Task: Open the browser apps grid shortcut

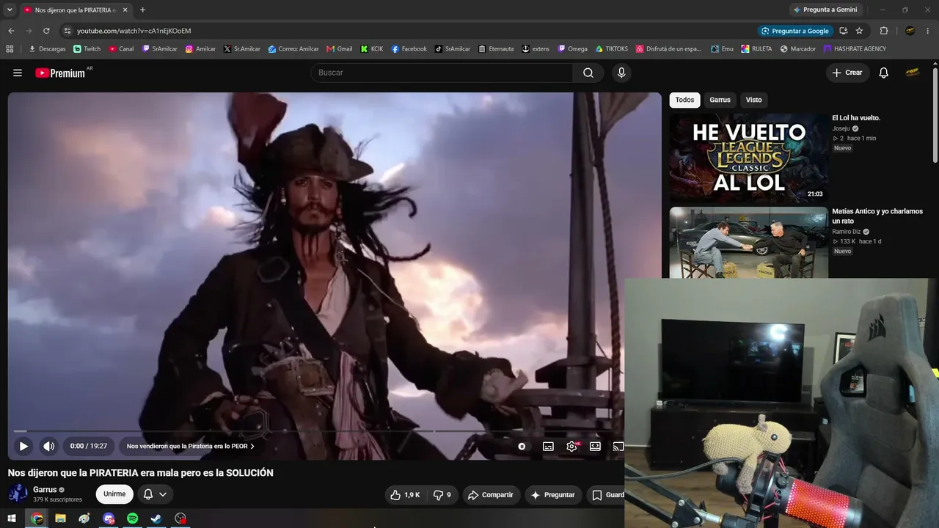Action: coord(10,49)
